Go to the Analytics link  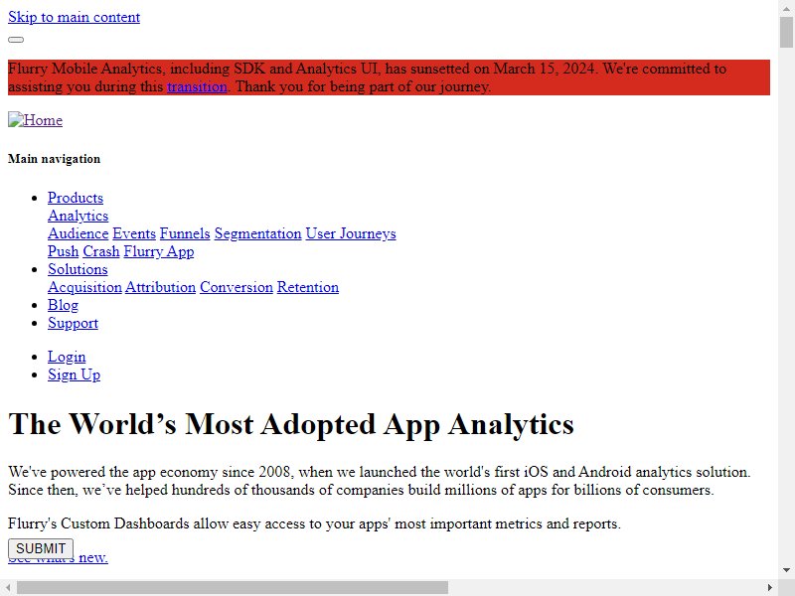click(79, 216)
